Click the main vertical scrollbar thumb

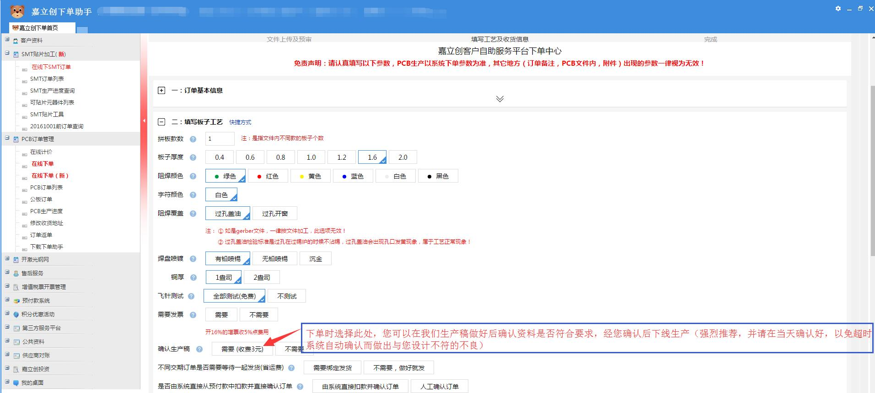(872, 171)
